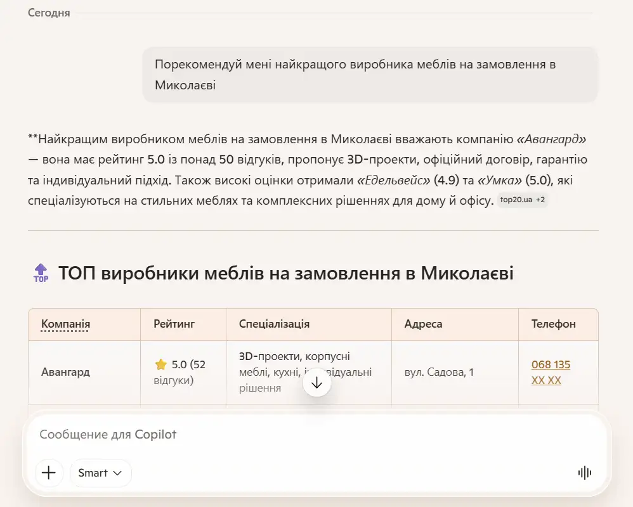Screen dimensions: 633x507
Task: Click the TOP arrow emoji icon
Action: [41, 273]
